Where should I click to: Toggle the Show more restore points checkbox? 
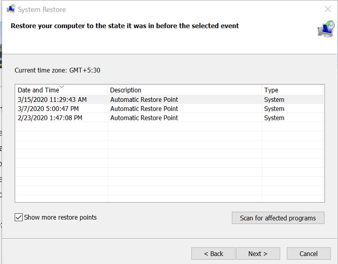click(19, 218)
